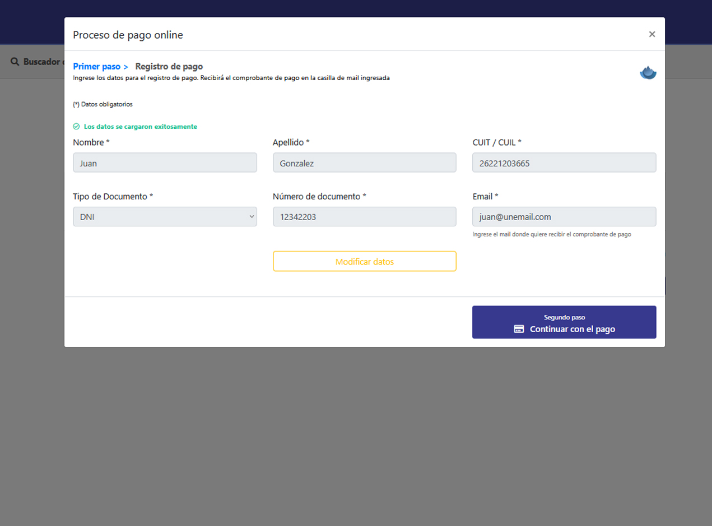Click the credit card icon on the payment button

(519, 329)
